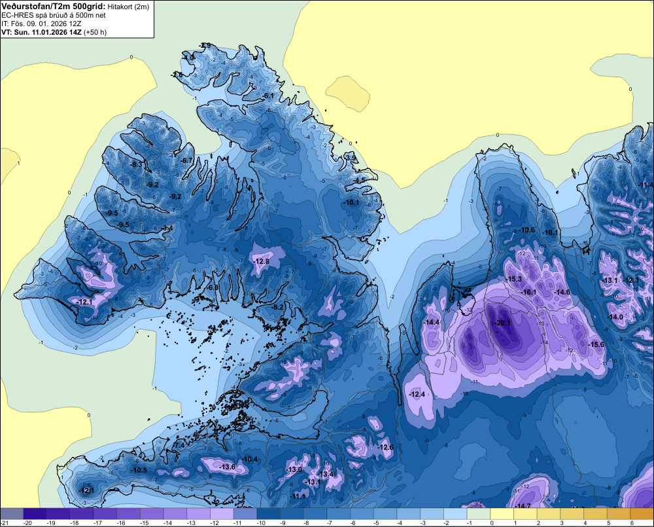Click the -11.1 temperature label
Screen dimensions: 654x527
point(298,496)
